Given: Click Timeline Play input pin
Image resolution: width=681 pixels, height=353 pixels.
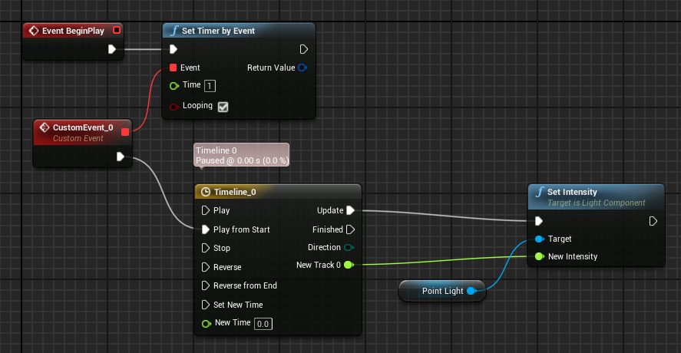Looking at the screenshot, I should (206, 210).
